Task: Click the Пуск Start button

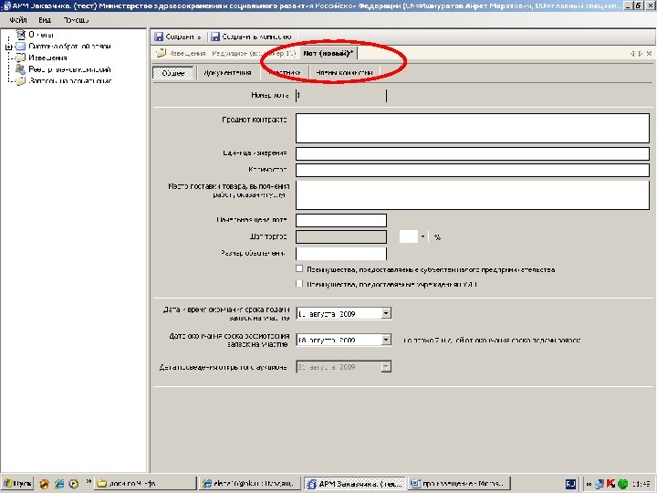Action: click(x=17, y=484)
